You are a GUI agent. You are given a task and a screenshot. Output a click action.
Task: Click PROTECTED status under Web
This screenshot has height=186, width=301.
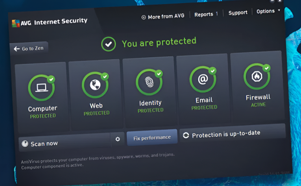click(96, 113)
